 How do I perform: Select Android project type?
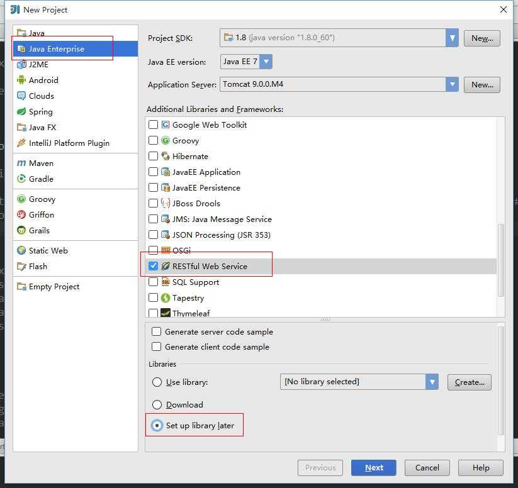(76, 80)
